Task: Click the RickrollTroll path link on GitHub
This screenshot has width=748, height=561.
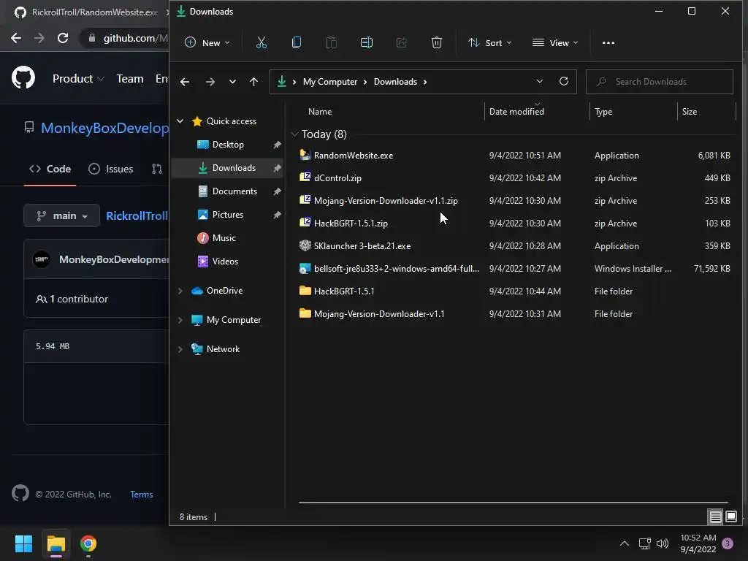Action: (137, 215)
